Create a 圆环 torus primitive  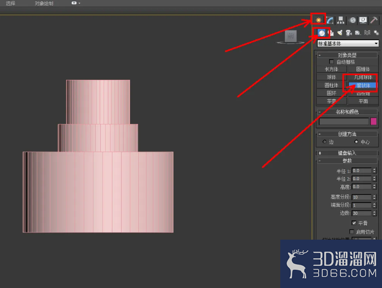[331, 93]
